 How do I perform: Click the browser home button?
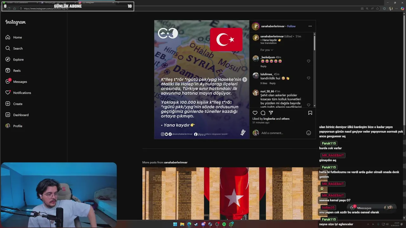[14, 9]
